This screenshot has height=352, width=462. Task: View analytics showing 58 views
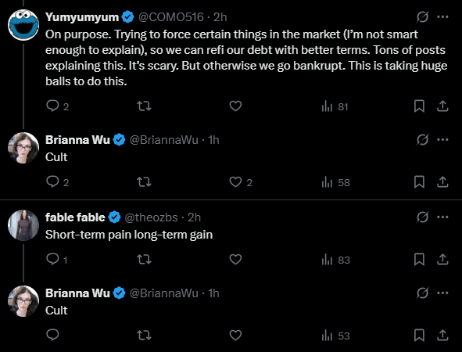(335, 182)
